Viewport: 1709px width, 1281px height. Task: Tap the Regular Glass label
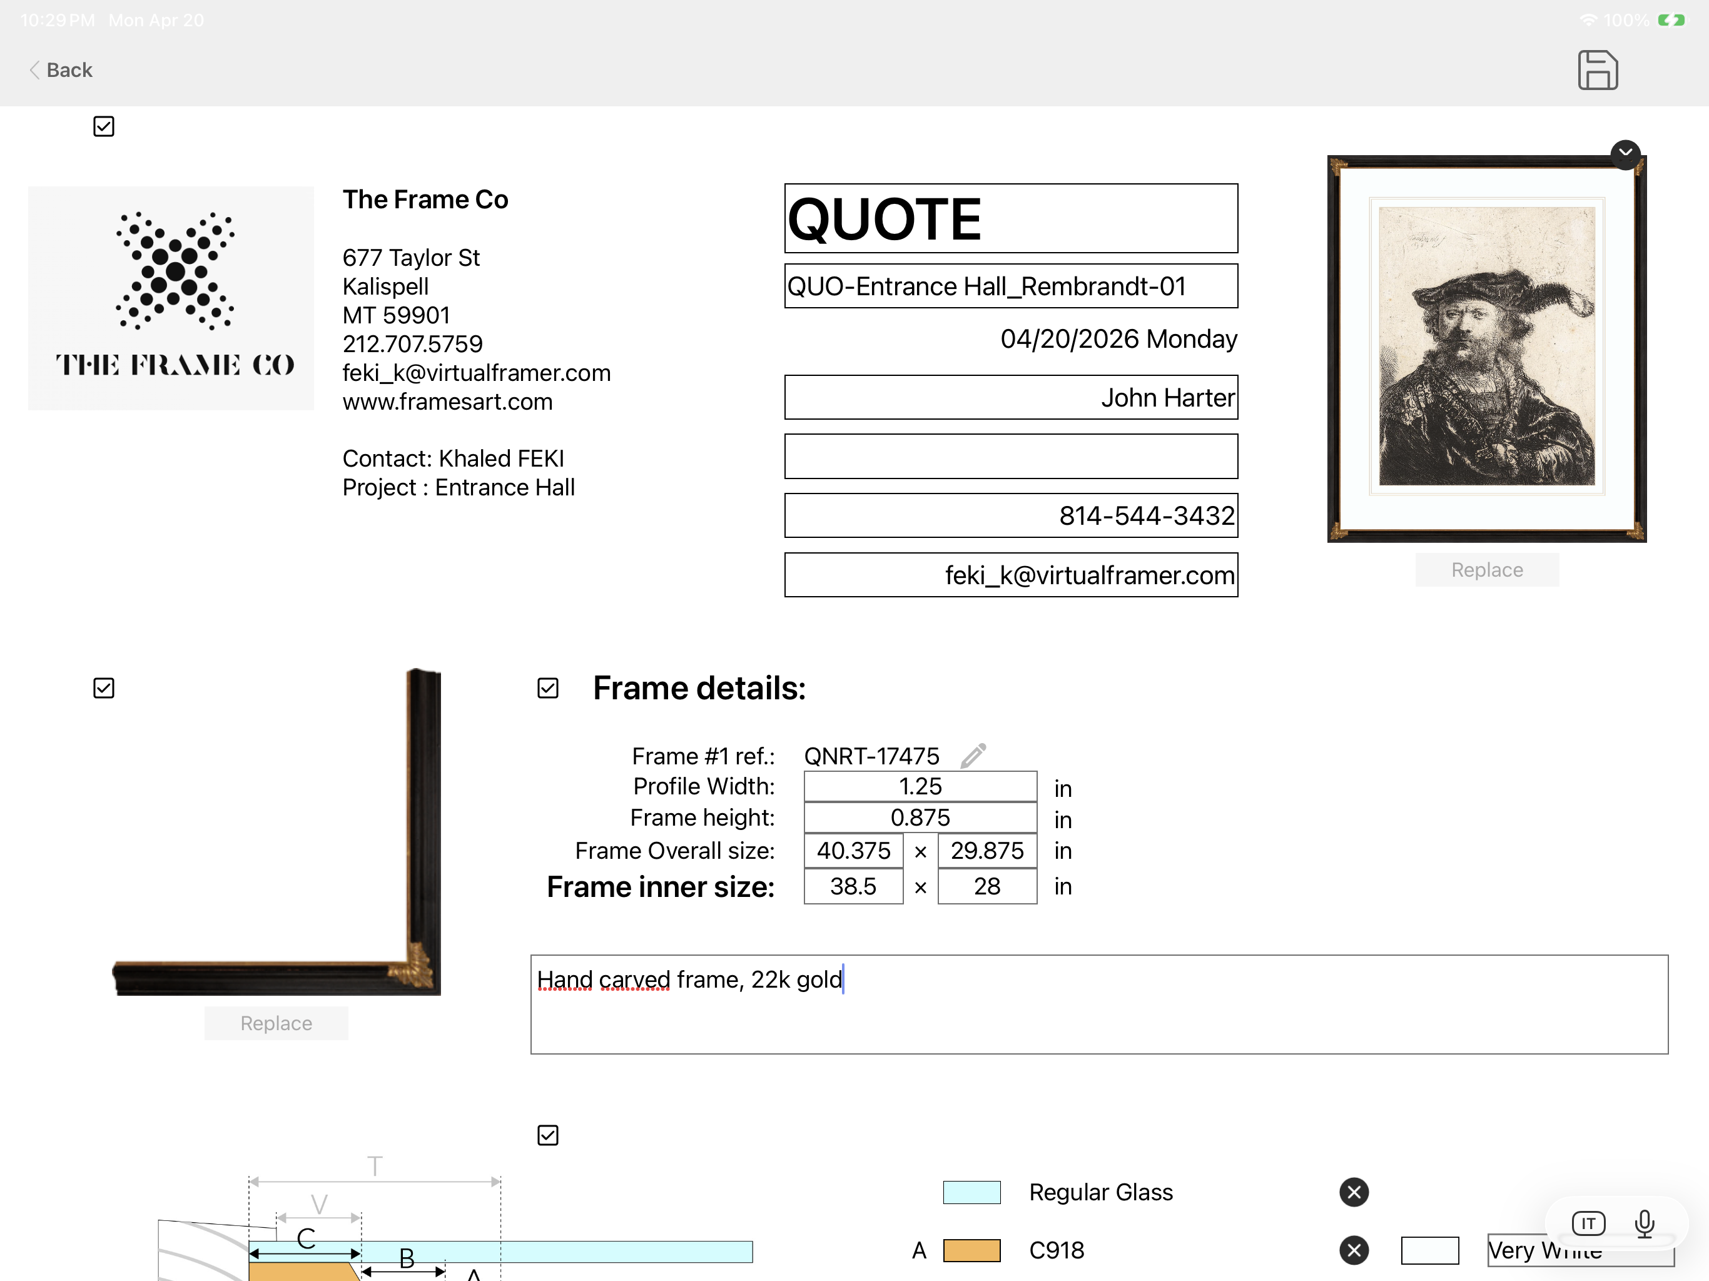pos(1101,1192)
